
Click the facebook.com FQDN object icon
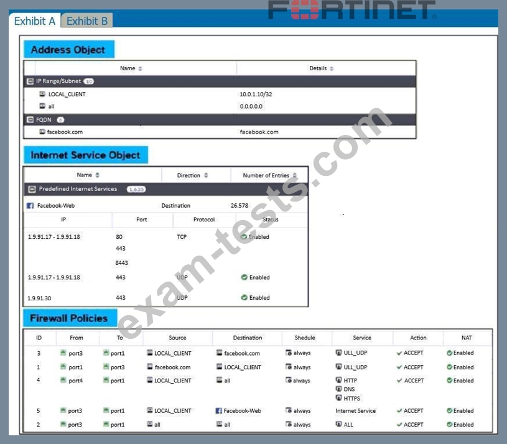point(42,132)
